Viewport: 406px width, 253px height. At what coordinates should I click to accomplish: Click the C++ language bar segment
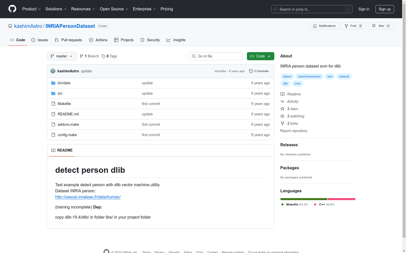coord(342,199)
